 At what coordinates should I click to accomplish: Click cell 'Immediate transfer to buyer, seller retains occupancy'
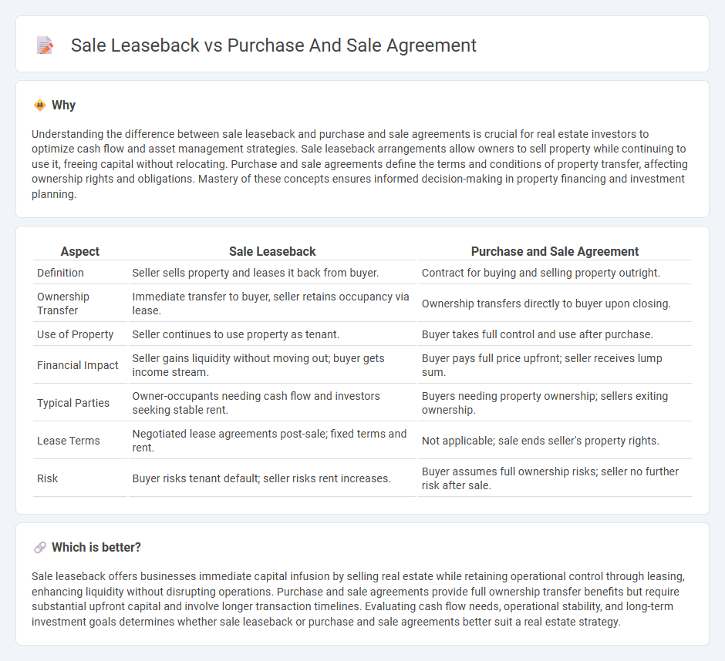(271, 304)
